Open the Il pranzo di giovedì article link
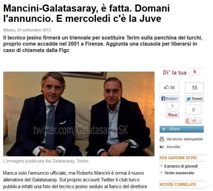Image resolution: width=213 pixels, height=191 pixels. [x=181, y=166]
